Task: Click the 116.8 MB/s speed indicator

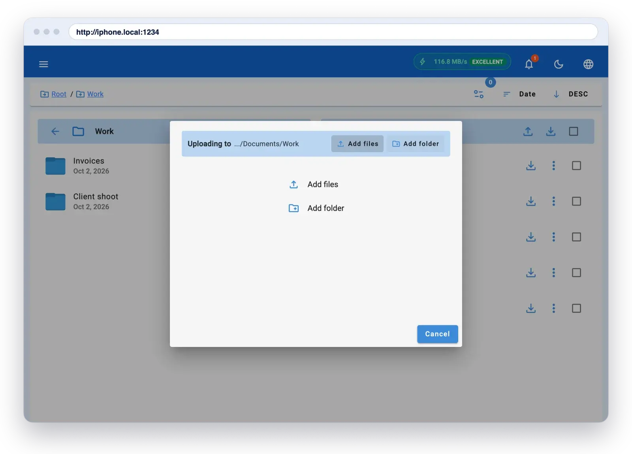Action: coord(462,62)
